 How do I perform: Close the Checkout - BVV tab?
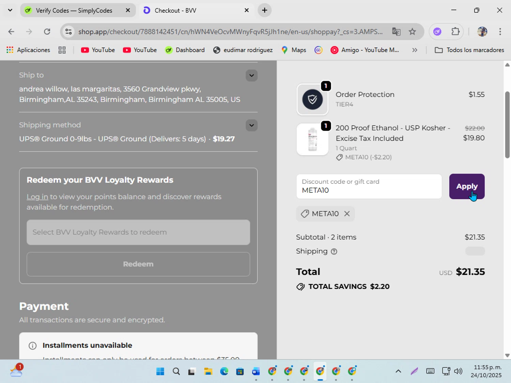[247, 10]
